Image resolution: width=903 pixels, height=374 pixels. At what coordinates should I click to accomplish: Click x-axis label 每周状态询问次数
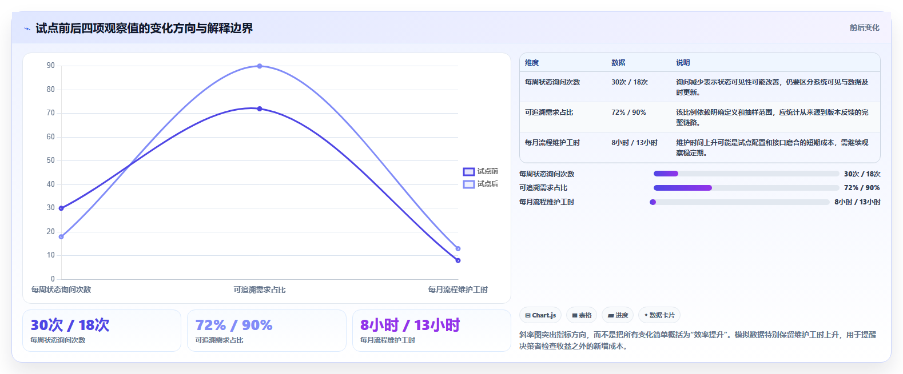(x=61, y=289)
